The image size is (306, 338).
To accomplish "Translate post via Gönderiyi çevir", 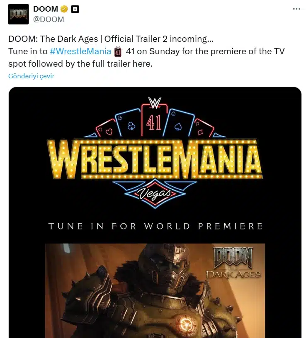I will [31, 76].
